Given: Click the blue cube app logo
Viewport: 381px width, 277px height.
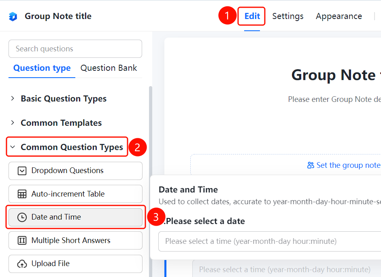Looking at the screenshot, I should pyautogui.click(x=13, y=16).
